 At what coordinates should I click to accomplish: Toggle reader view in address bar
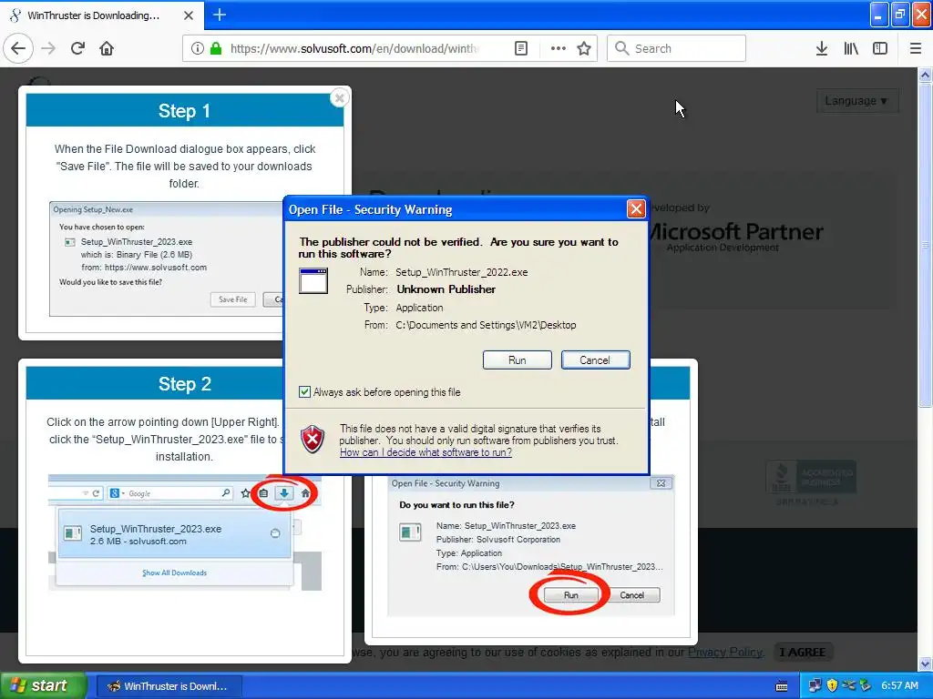(520, 48)
